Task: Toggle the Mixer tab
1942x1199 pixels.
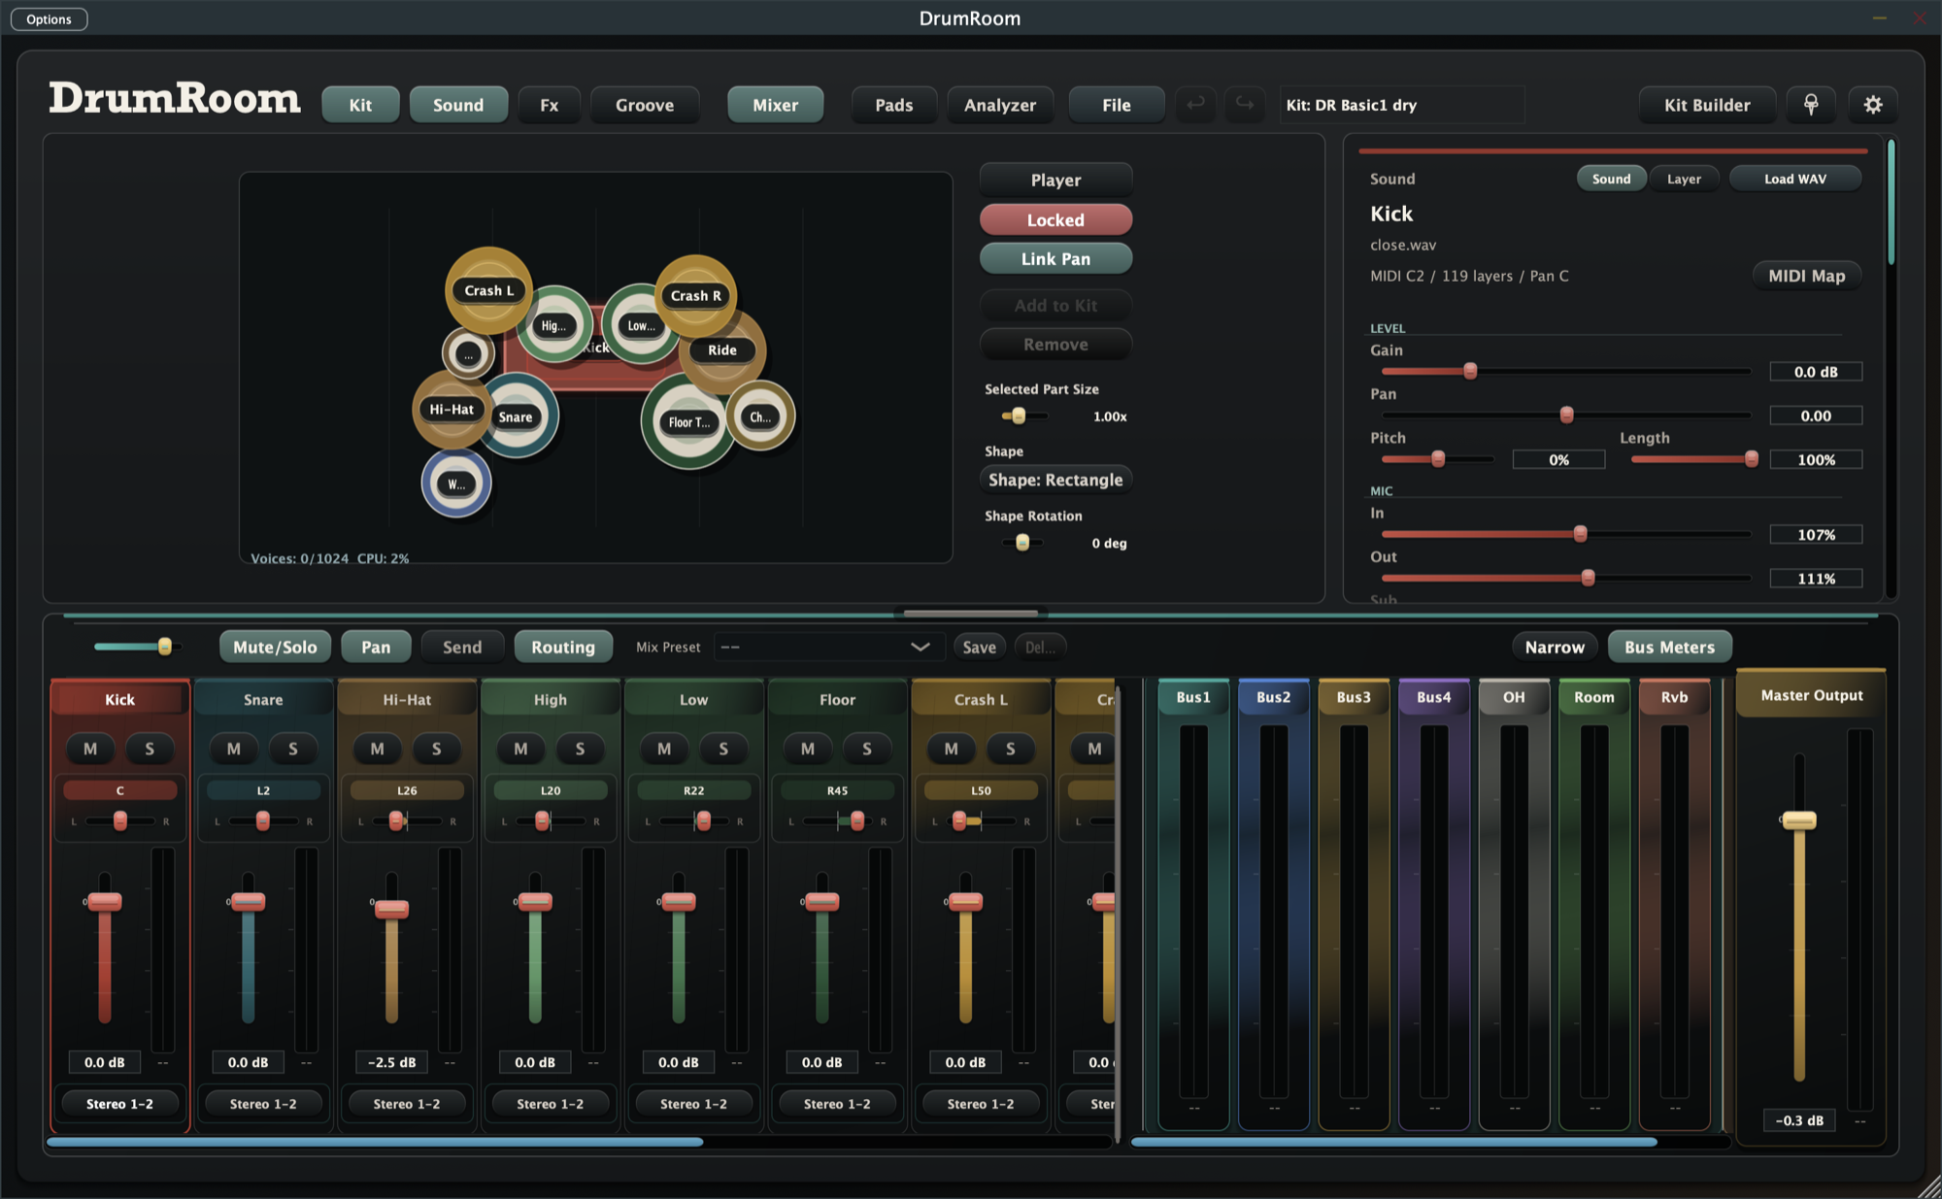Action: (776, 105)
